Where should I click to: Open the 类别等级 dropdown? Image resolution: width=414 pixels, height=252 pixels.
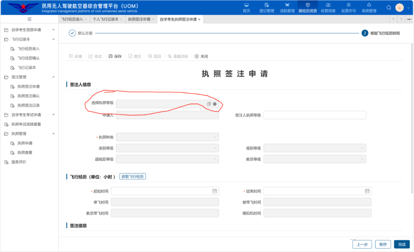pos(168,148)
